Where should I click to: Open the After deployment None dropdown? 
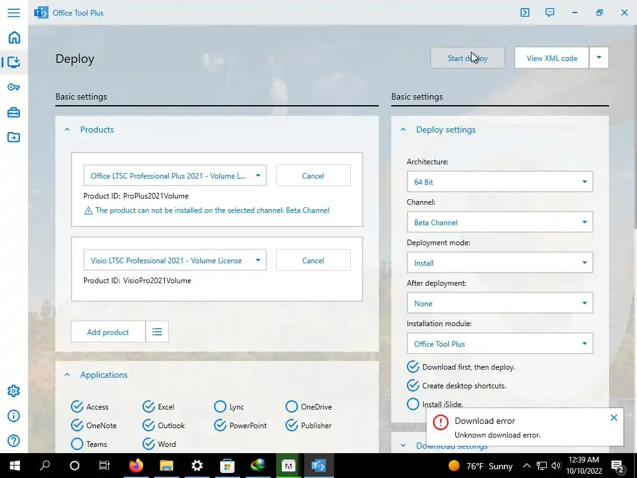500,303
